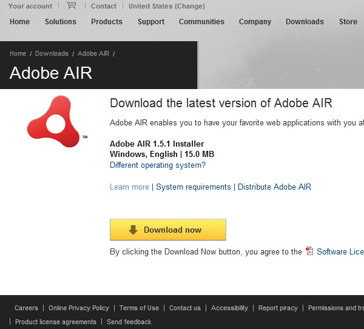Open Distribute Adobe AIR link

click(274, 187)
